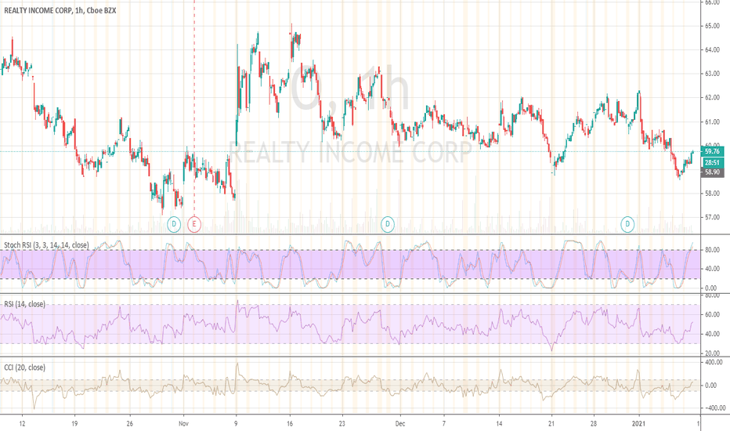730x431 pixels.
Task: Click the 2021 label on the time axis
Action: [x=639, y=423]
